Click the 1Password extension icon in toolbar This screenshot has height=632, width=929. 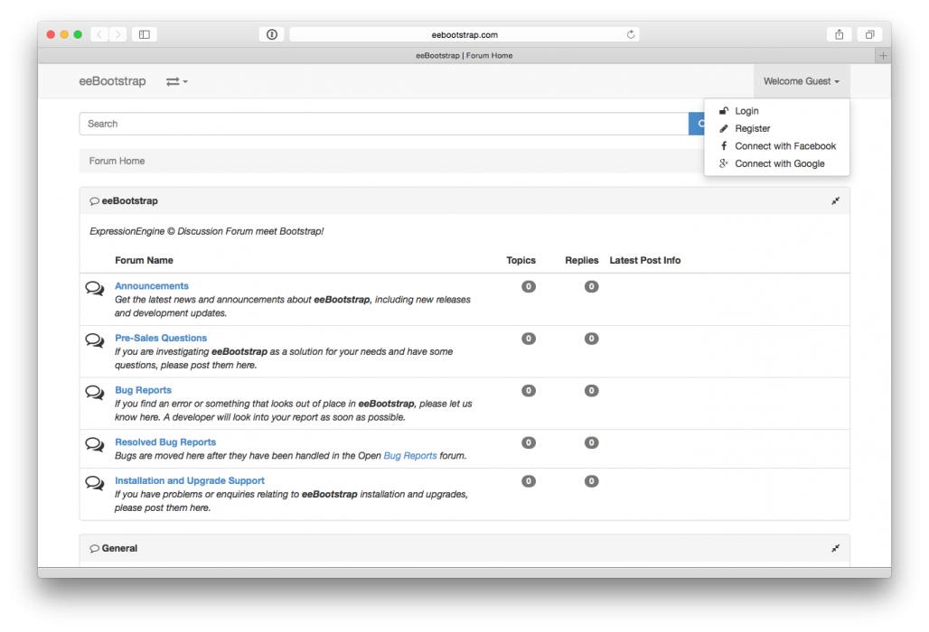pyautogui.click(x=272, y=34)
